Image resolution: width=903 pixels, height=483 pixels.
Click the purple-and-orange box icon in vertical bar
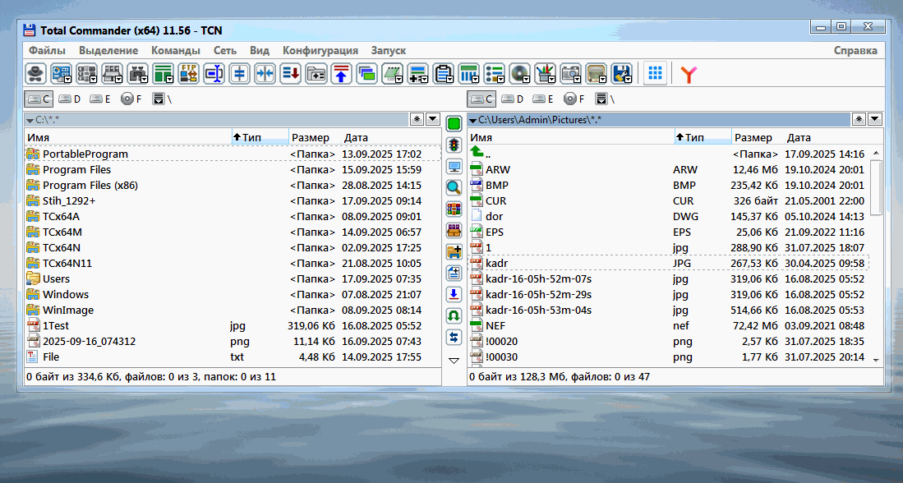[x=454, y=230]
